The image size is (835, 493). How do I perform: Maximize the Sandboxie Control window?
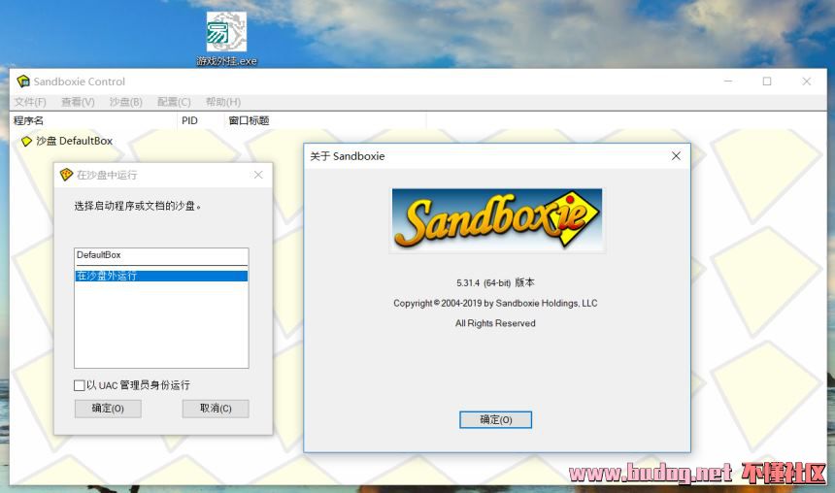click(x=767, y=82)
